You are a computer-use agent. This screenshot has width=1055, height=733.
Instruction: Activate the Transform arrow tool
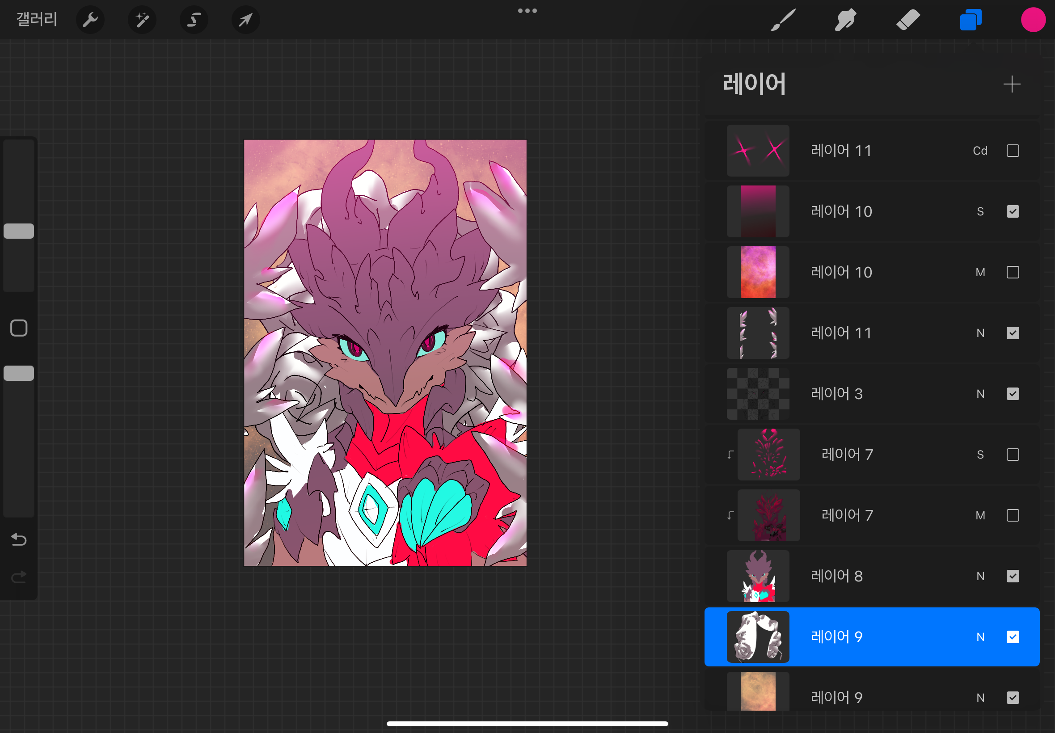(246, 20)
